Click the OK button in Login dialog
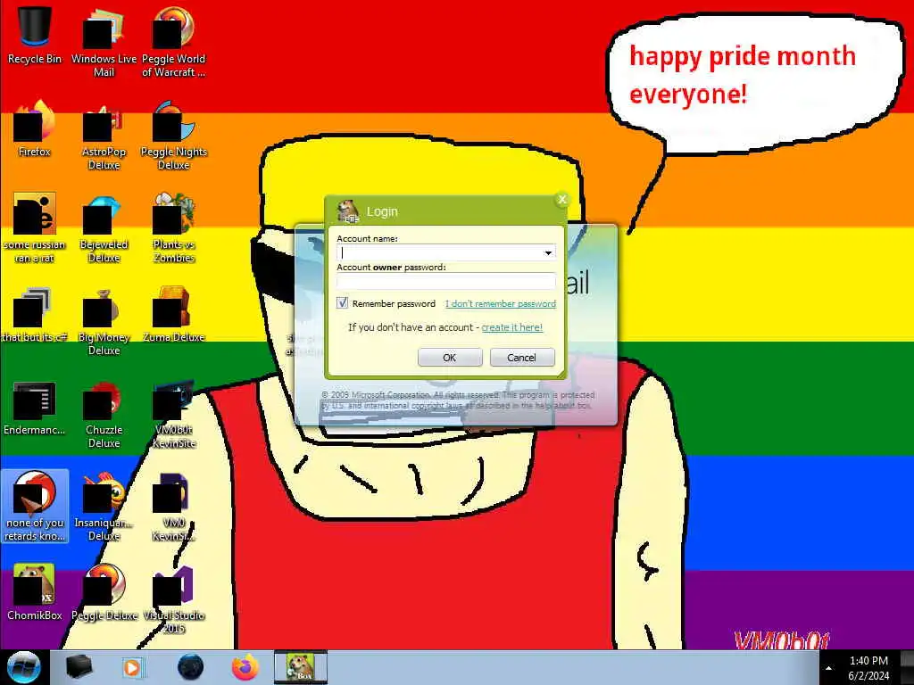This screenshot has height=685, width=914. [450, 357]
